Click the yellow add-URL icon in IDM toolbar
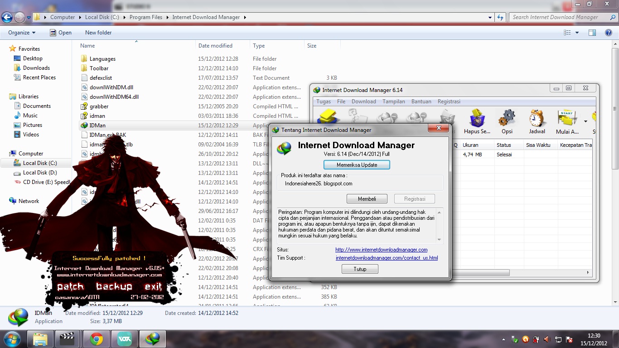This screenshot has width=619, height=348. point(329,116)
